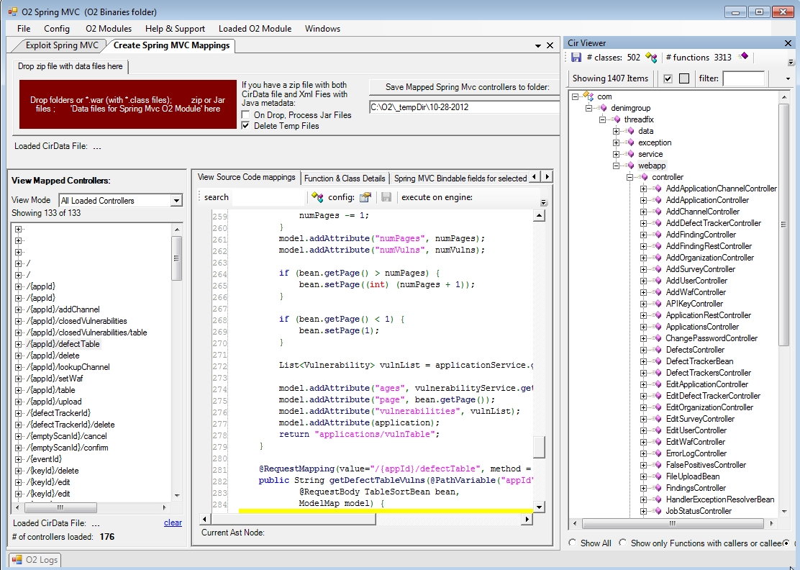Click the classes icon next to 502

[651, 58]
